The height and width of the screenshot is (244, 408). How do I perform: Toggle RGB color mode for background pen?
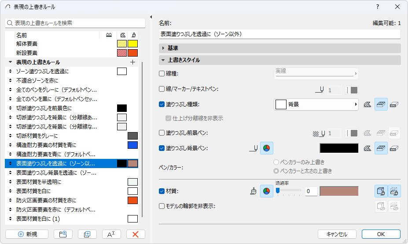[x=266, y=148]
